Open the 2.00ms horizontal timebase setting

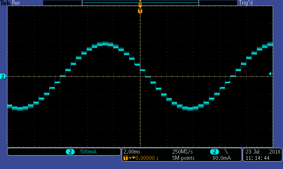point(132,151)
